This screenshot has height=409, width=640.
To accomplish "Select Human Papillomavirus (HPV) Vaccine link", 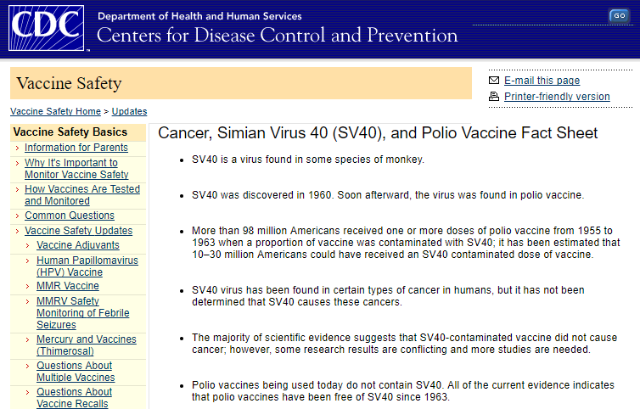I will point(87,266).
